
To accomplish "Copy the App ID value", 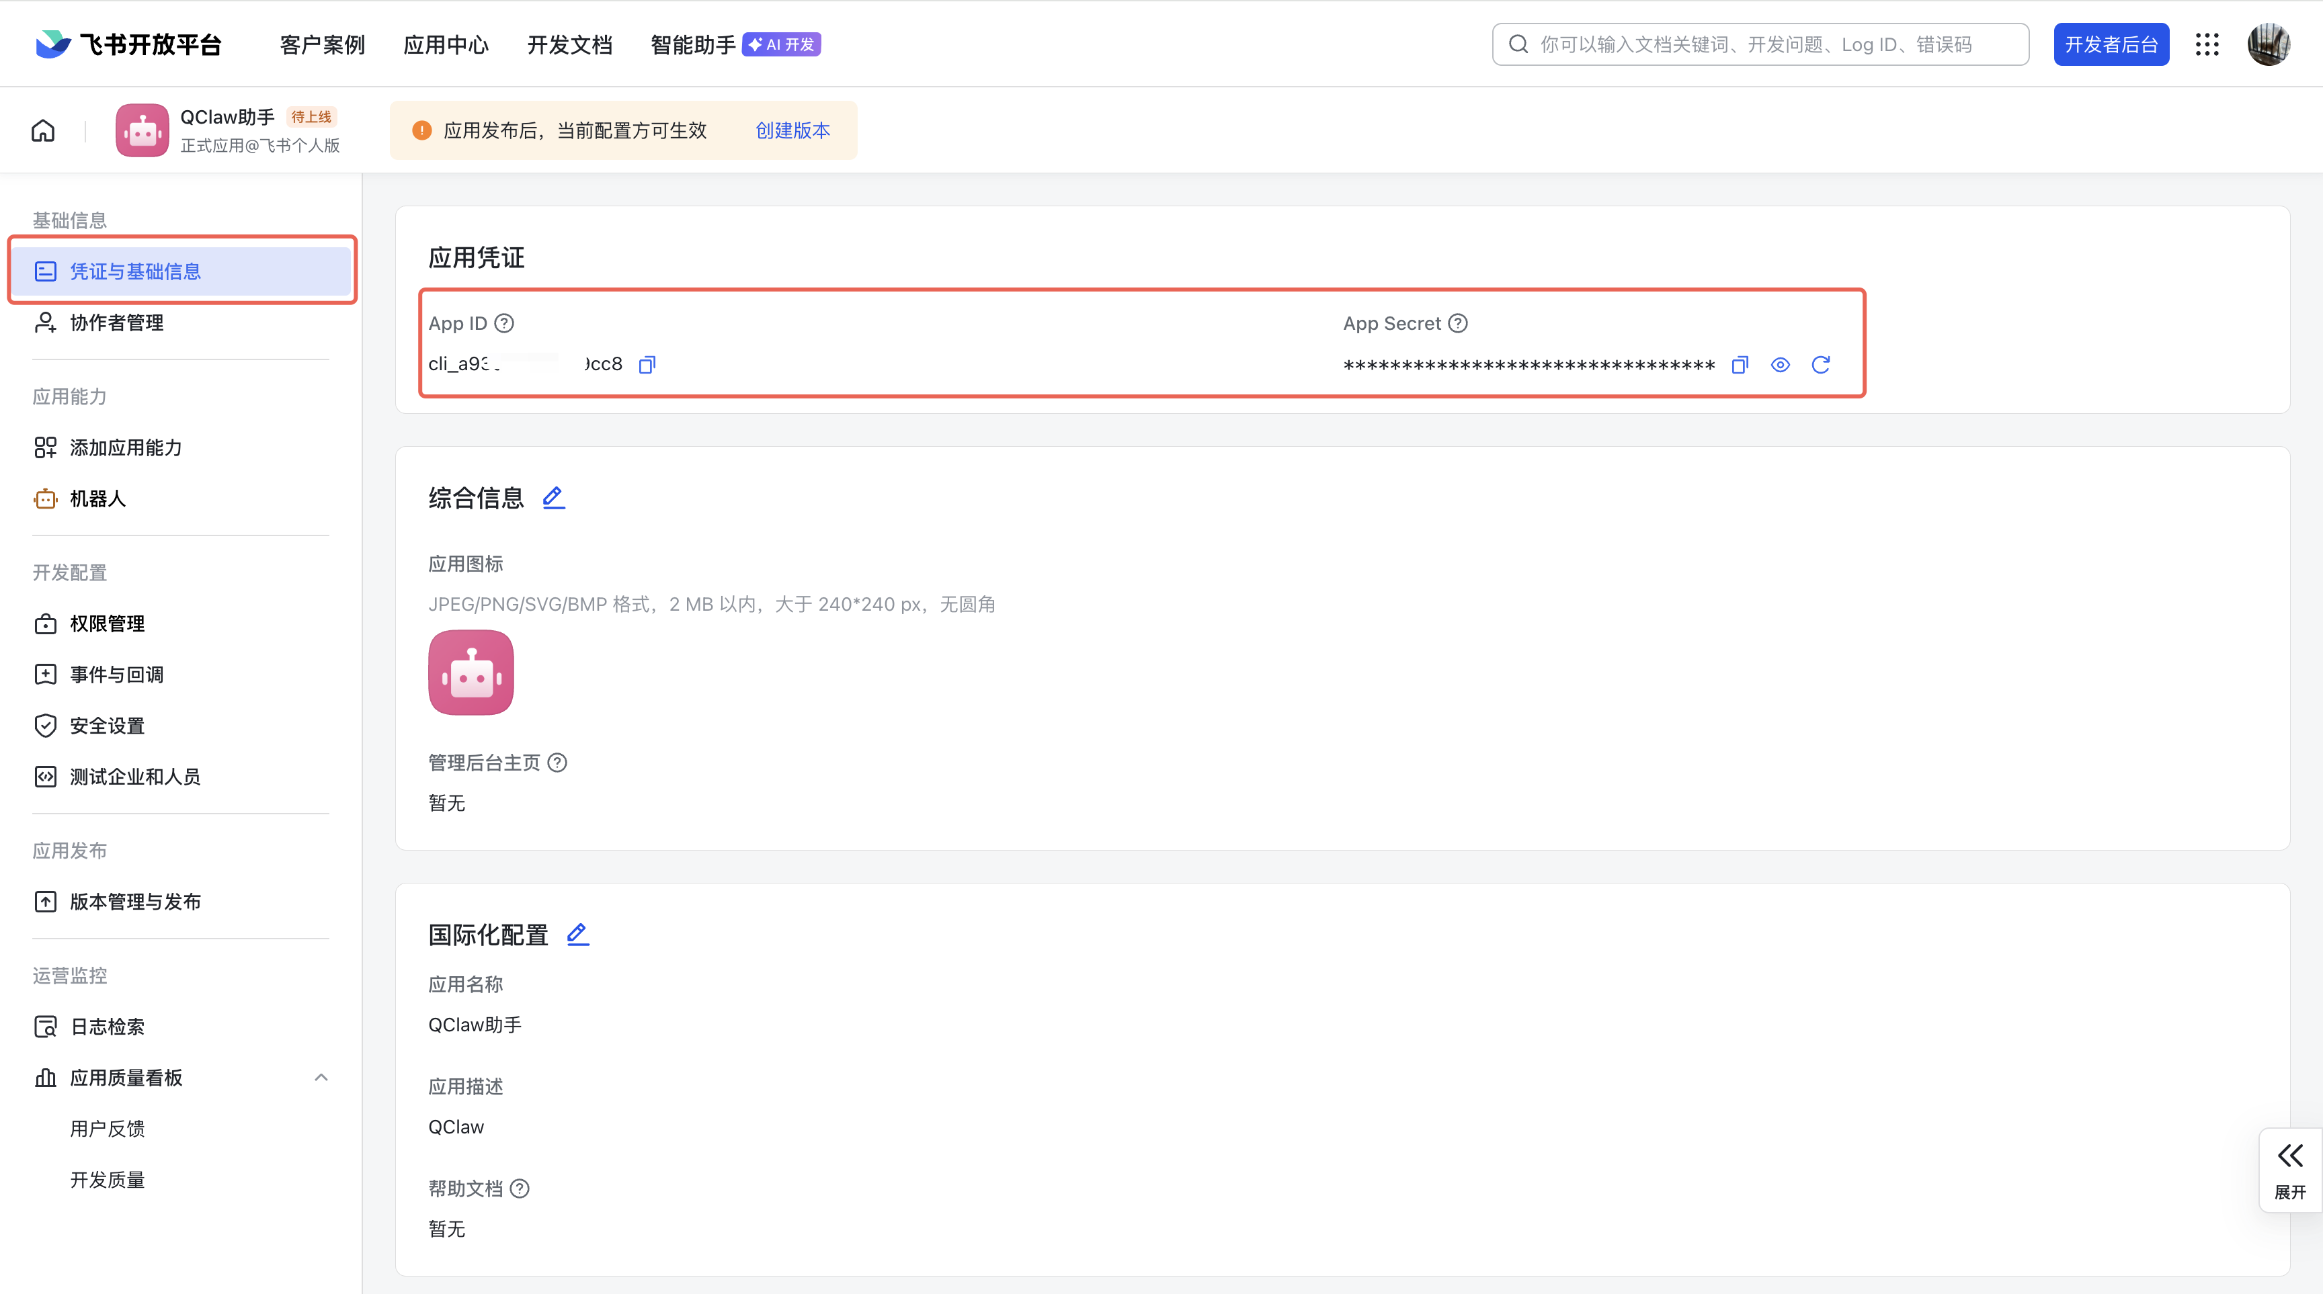I will [647, 365].
